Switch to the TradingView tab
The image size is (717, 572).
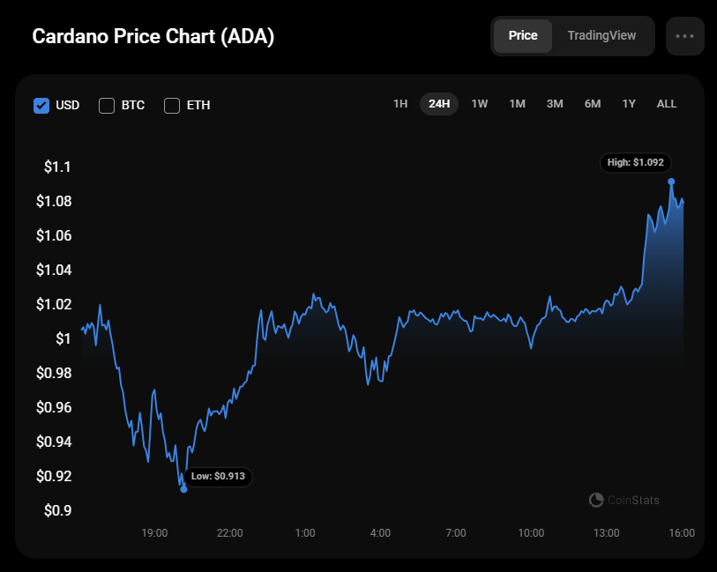601,36
